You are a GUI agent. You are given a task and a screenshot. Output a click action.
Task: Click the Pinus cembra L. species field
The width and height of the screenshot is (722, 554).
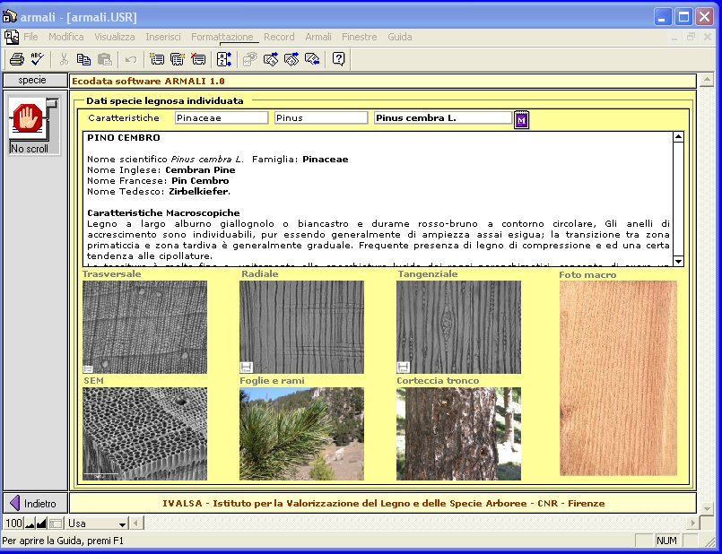coord(443,117)
